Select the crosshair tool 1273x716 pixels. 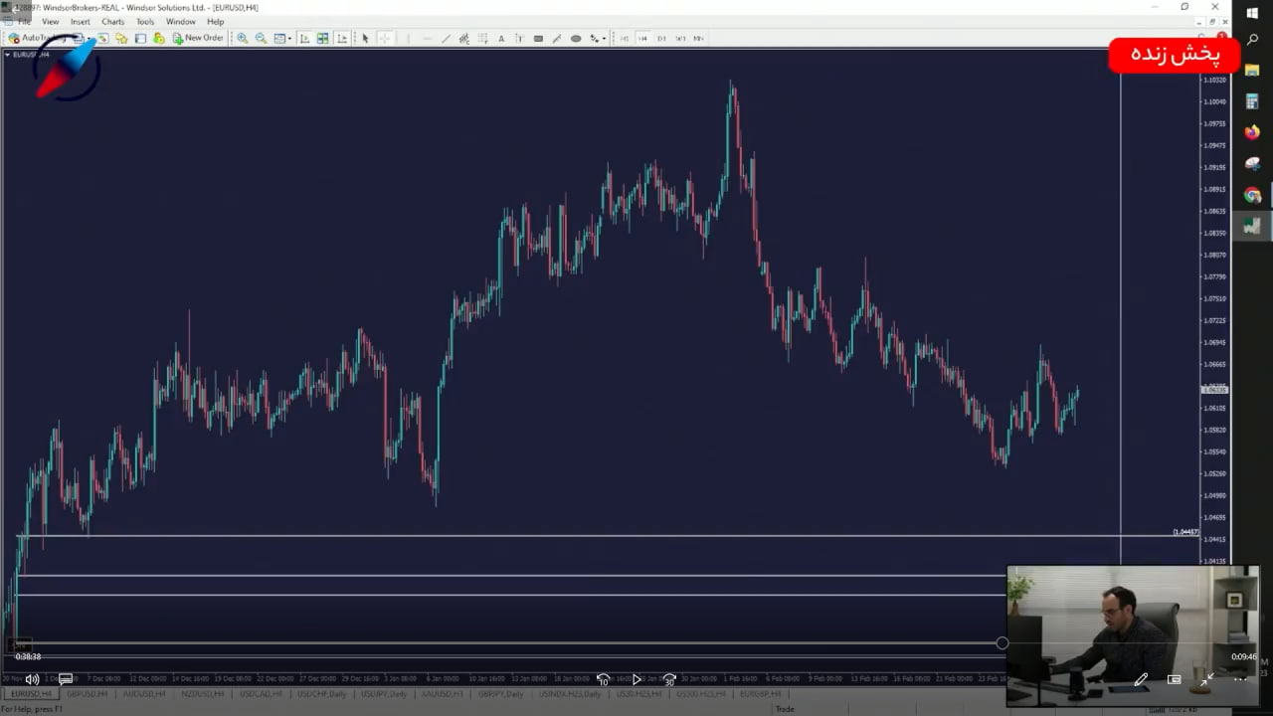point(385,38)
